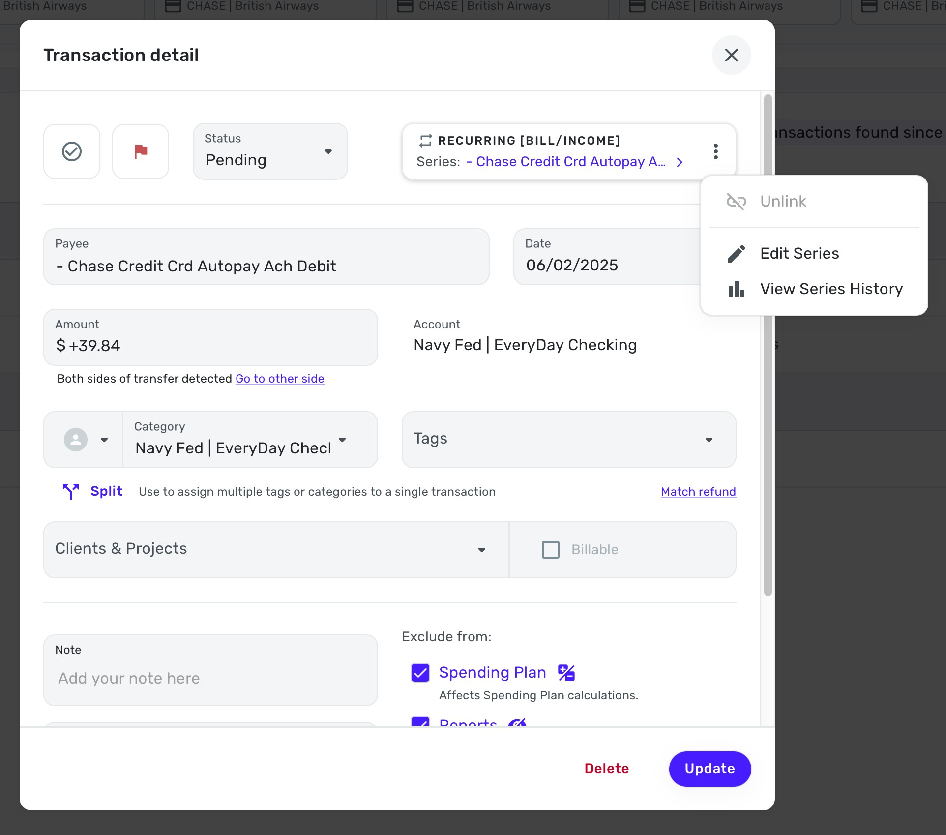Delete this transaction

coord(607,769)
